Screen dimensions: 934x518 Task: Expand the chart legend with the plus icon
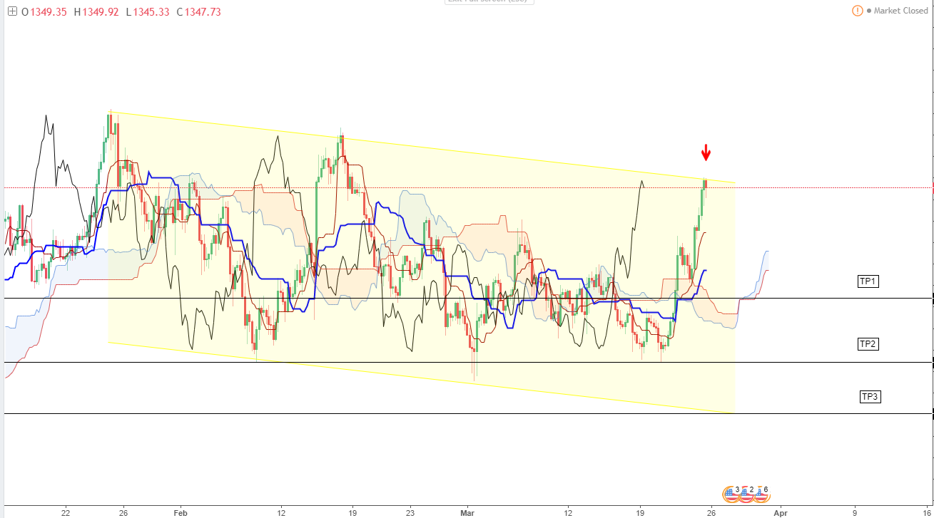[12, 11]
